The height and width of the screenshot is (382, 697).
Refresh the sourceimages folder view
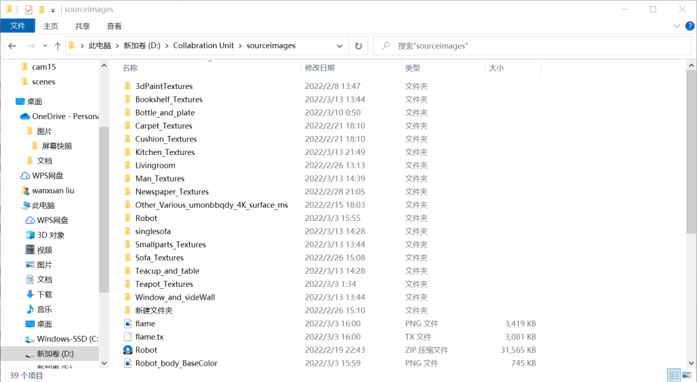358,46
